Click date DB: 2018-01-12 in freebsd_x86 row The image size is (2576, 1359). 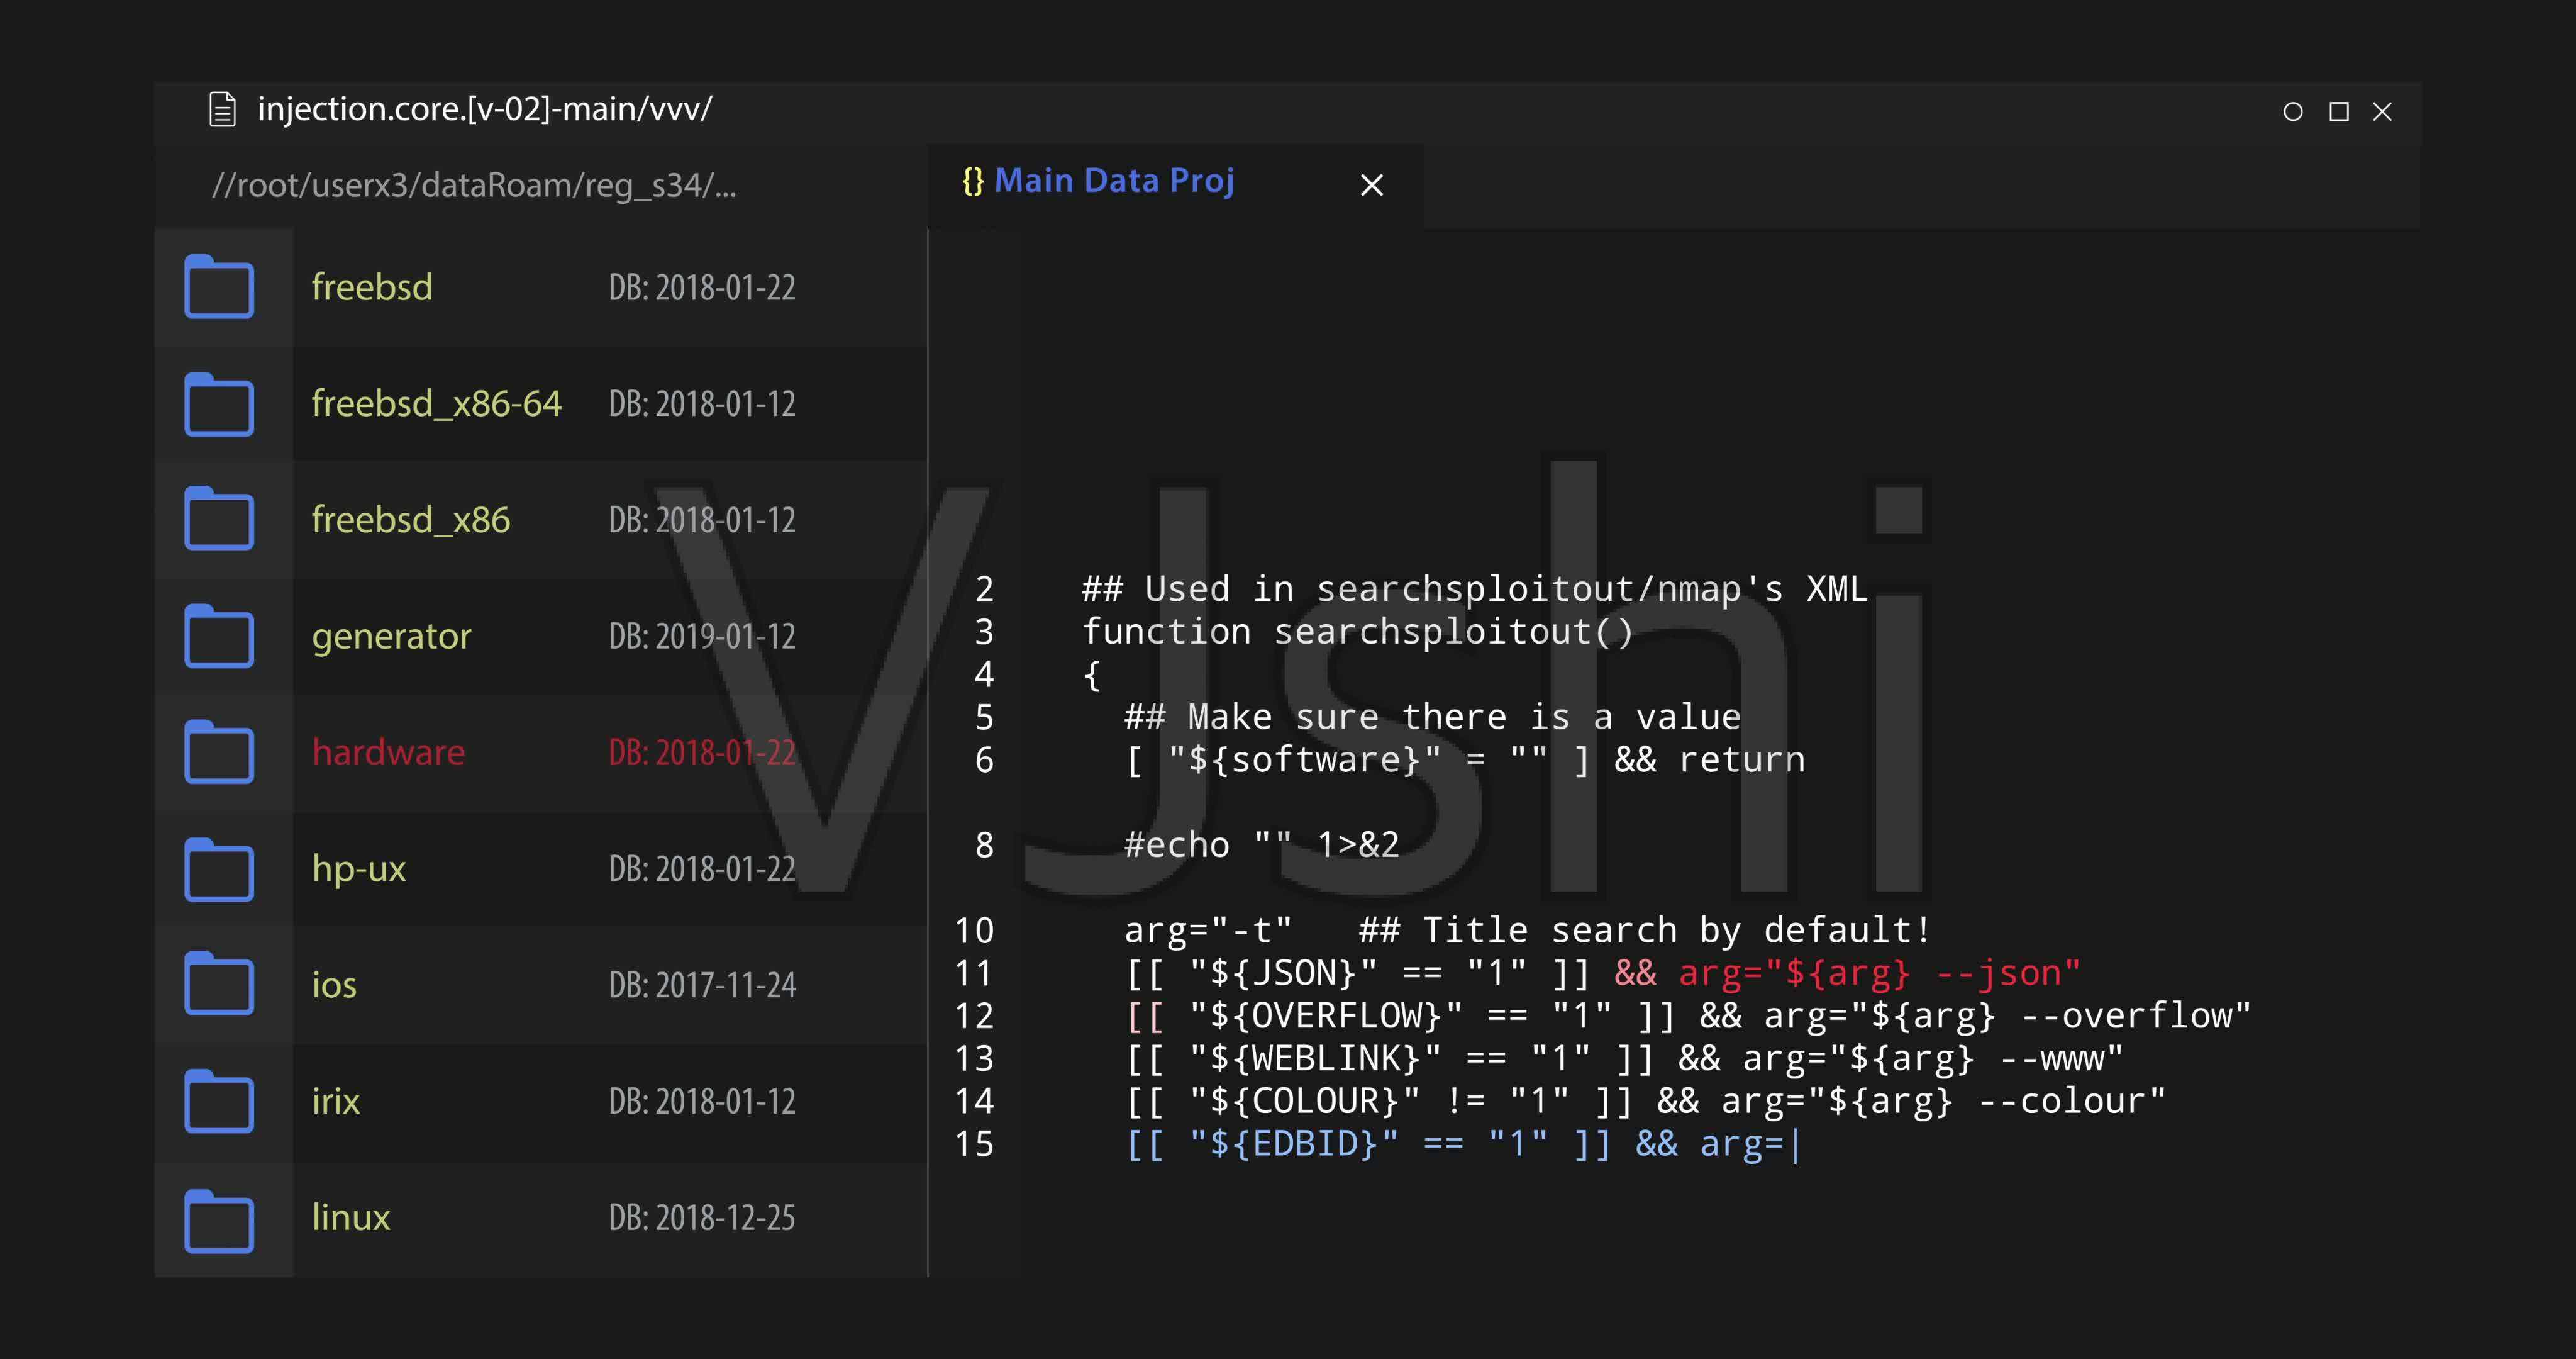[x=702, y=520]
